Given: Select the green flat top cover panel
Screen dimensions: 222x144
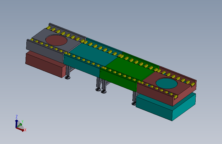Looking at the screenshot, I should (x=130, y=69).
